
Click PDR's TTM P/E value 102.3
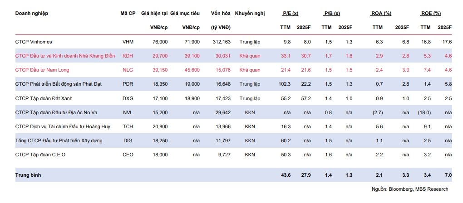pos(285,84)
